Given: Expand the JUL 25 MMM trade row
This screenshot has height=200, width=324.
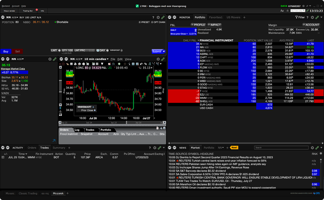Looking at the screenshot, I should coord(3,157).
